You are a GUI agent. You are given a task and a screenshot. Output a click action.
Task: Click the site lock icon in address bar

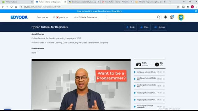pyautogui.click(x=21, y=7)
